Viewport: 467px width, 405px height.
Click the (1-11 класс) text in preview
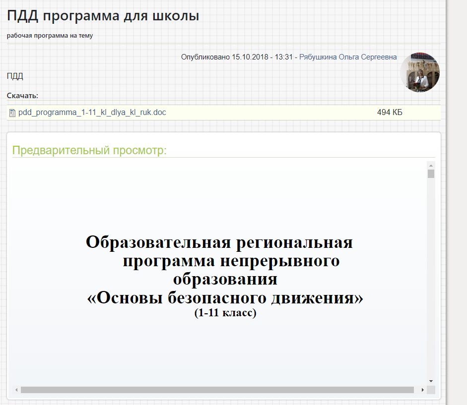click(225, 313)
